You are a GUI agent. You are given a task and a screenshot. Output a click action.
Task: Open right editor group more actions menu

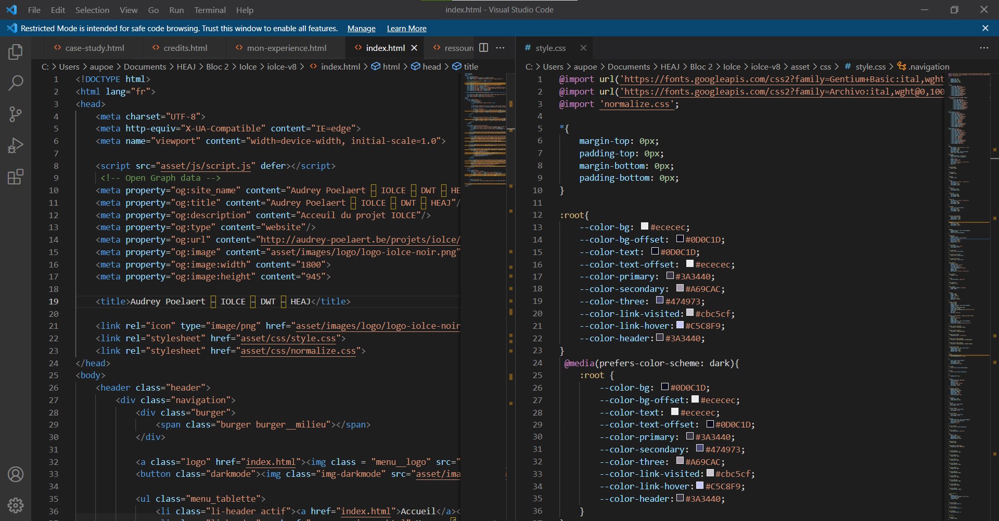(984, 48)
